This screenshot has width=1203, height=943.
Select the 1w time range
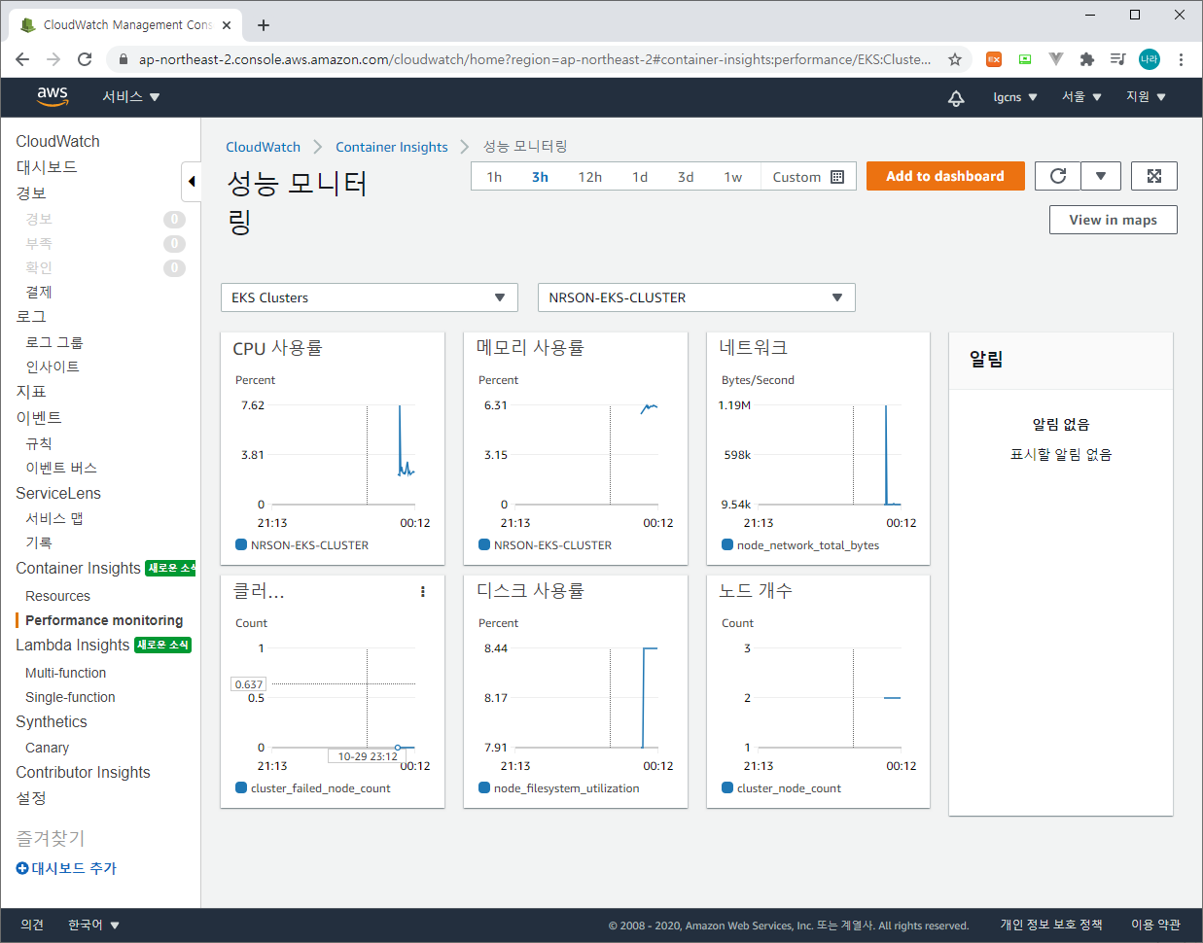732,177
